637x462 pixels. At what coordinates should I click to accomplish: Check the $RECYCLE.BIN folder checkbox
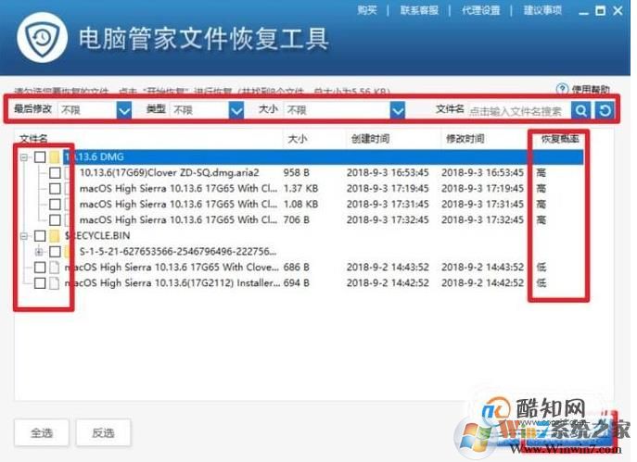pyautogui.click(x=40, y=236)
